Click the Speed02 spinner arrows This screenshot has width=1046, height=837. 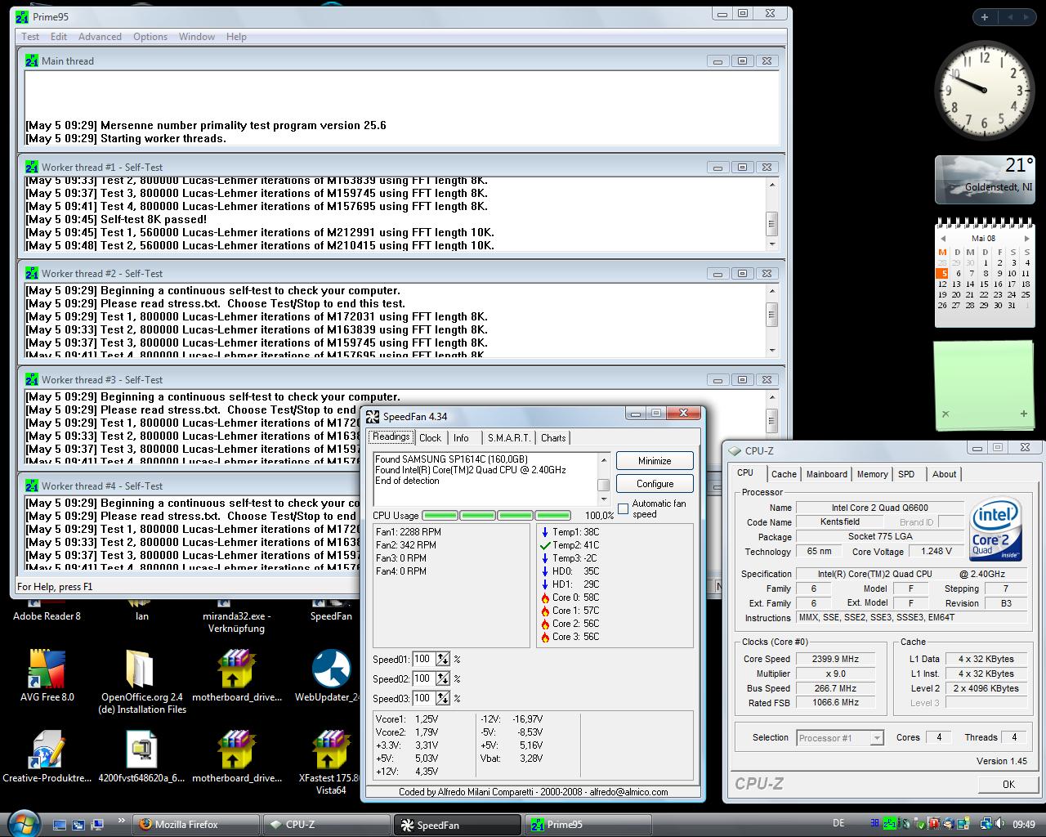point(443,678)
